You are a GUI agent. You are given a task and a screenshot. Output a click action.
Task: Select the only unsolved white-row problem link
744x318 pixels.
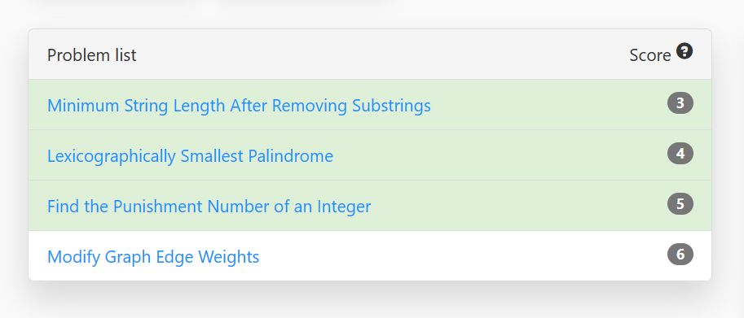tap(153, 257)
